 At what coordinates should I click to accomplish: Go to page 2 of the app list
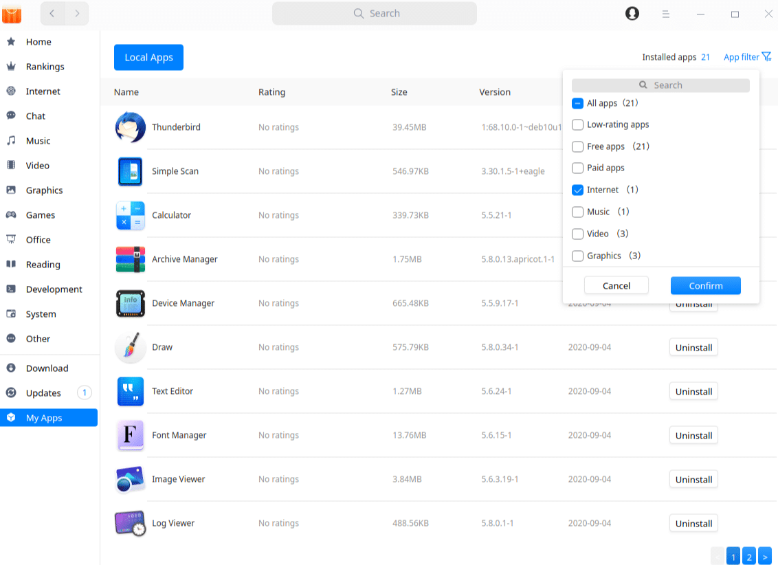click(x=749, y=556)
